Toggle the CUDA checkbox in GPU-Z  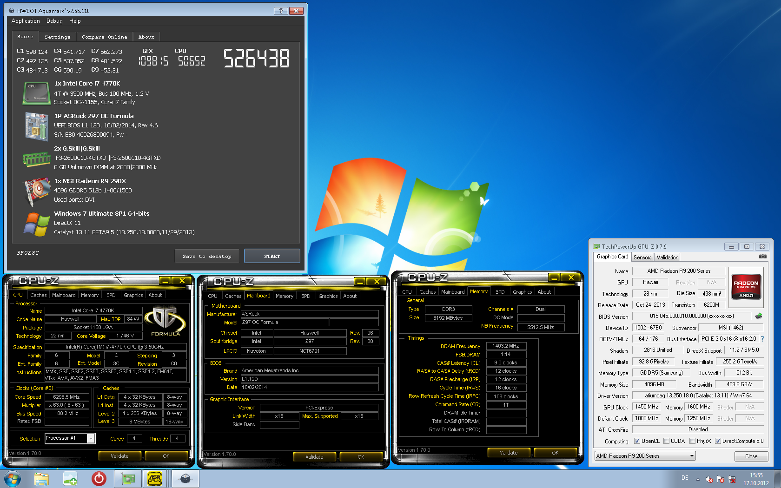(x=667, y=441)
